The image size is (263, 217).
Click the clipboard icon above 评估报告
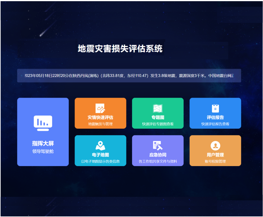point(215,108)
